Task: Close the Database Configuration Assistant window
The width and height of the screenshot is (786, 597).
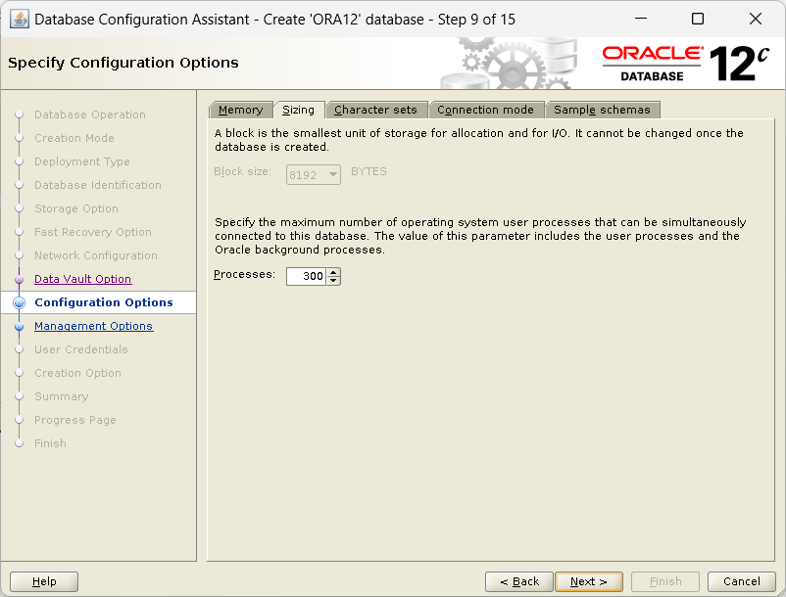Action: [756, 19]
